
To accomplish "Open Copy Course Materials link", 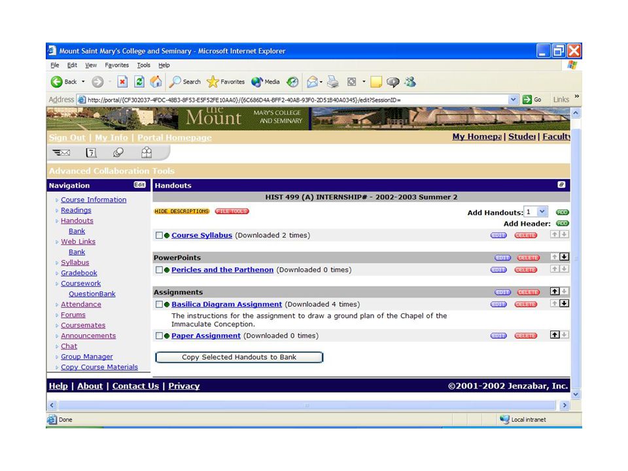I will pyautogui.click(x=99, y=367).
